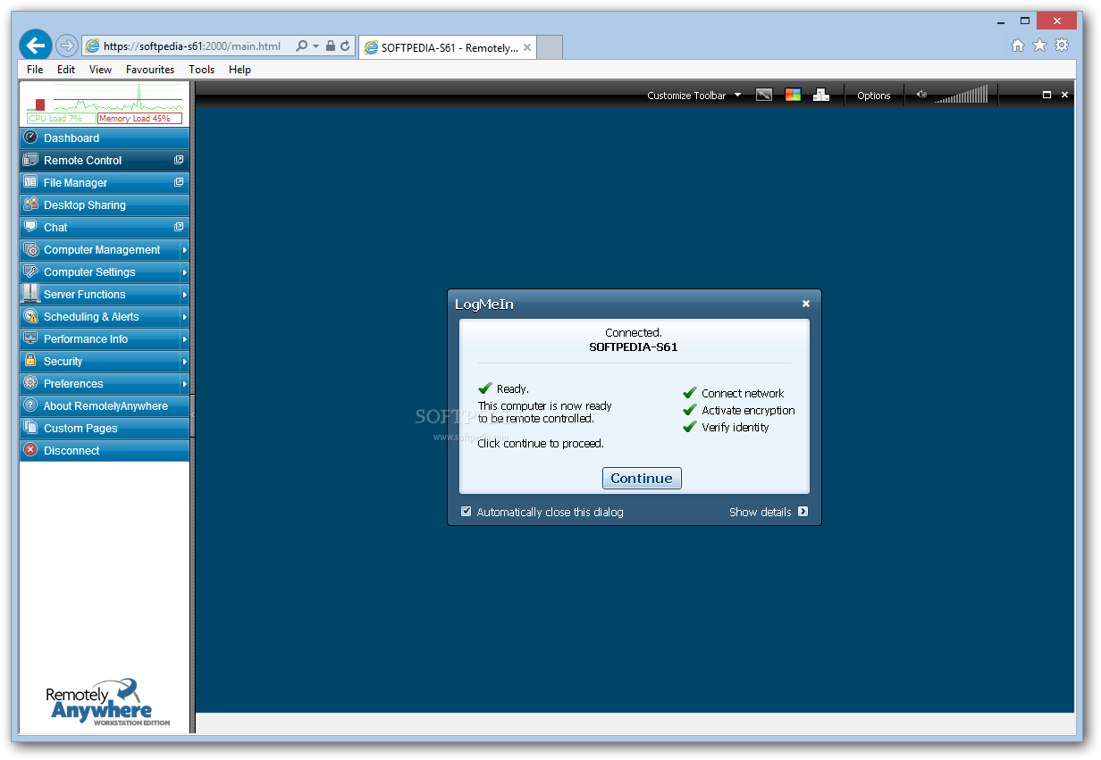Click the screen resize toolbar icon
Viewport: 1101px width, 760px height.
tap(764, 95)
